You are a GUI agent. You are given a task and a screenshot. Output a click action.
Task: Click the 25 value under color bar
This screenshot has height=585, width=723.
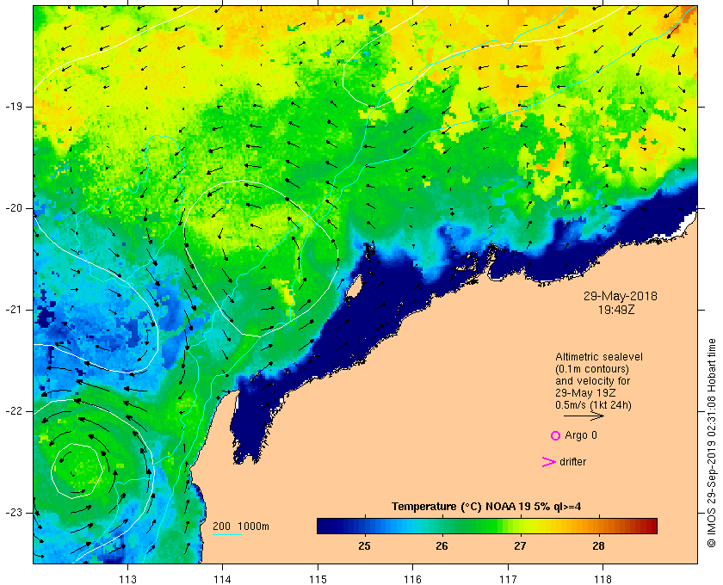(x=364, y=546)
